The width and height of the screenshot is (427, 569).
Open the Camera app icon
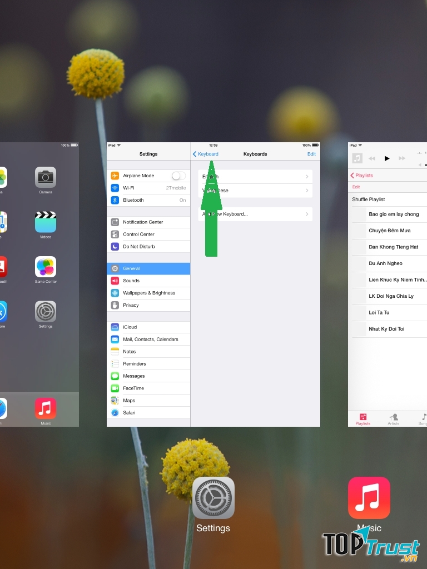coord(46,177)
